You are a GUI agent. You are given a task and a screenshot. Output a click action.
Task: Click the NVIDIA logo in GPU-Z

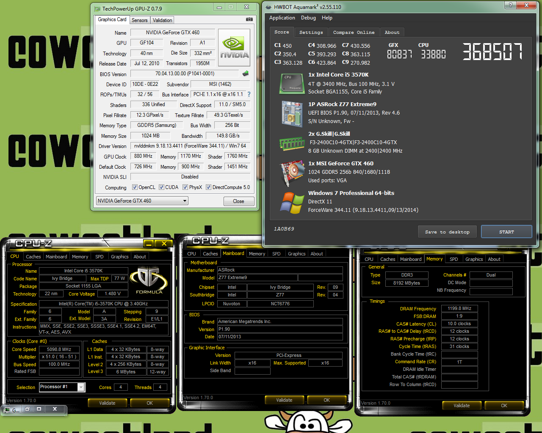[234, 47]
